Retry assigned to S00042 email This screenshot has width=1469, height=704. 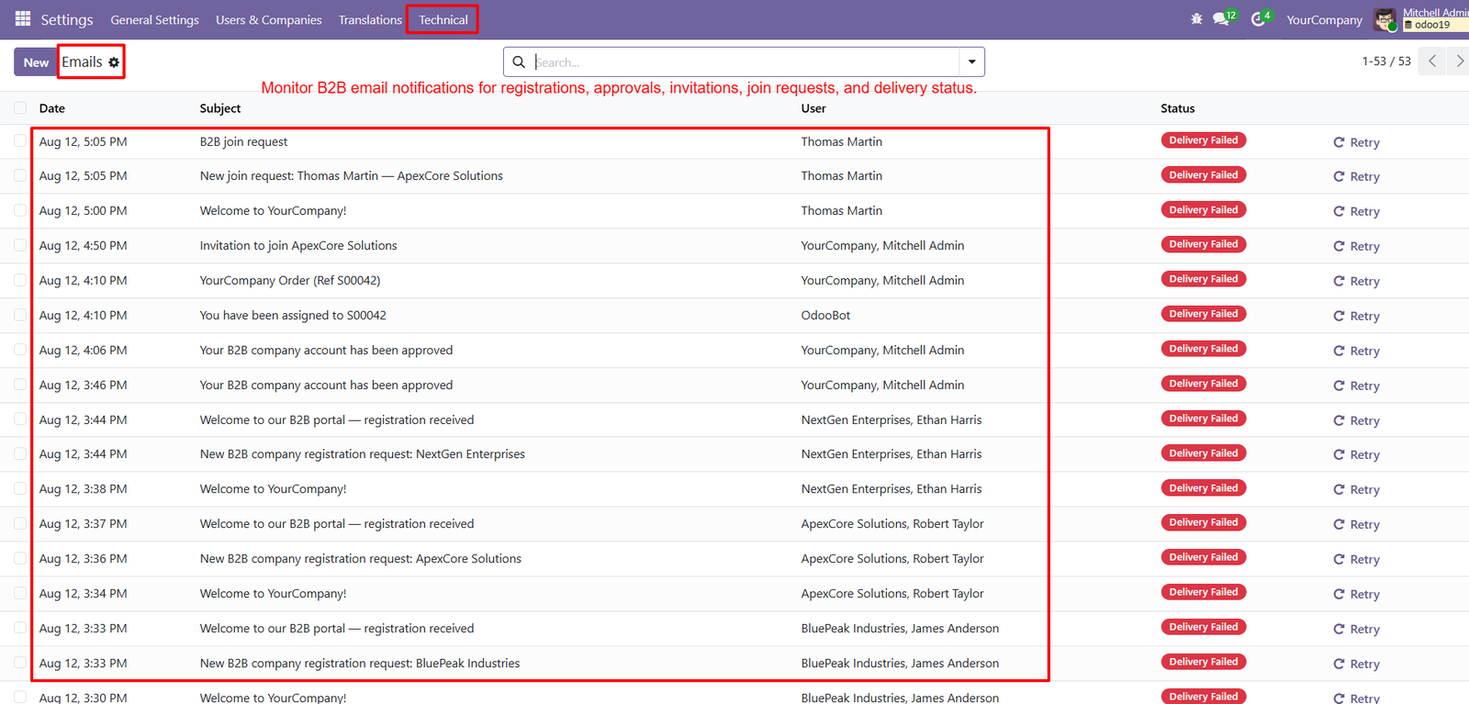[x=1356, y=316]
